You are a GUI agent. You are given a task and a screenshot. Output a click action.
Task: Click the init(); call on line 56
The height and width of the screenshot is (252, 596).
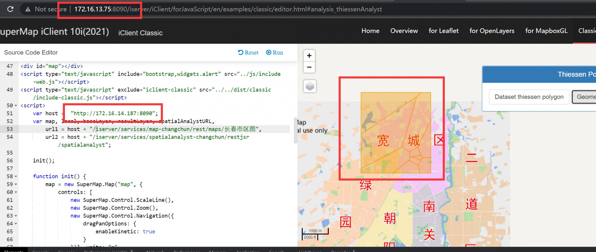tap(44, 161)
